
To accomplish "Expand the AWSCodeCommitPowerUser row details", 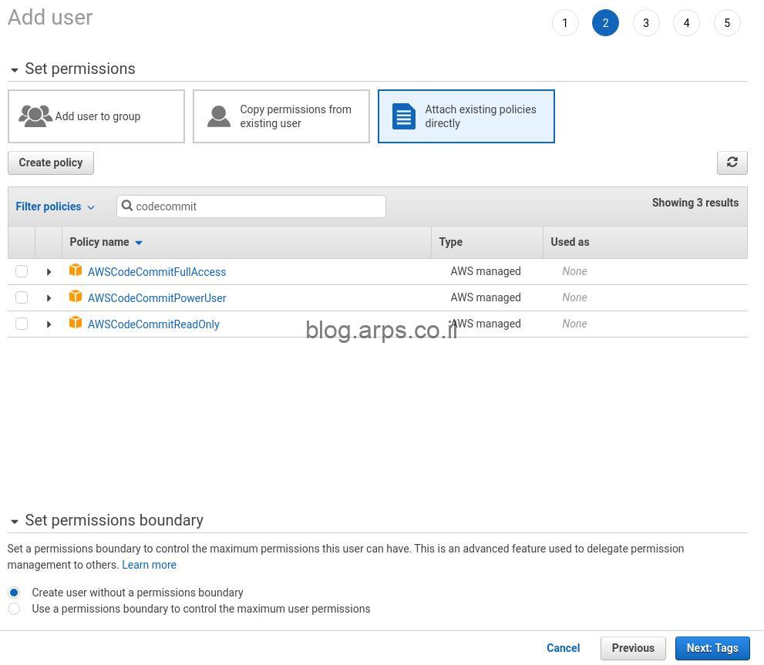I will (x=49, y=298).
